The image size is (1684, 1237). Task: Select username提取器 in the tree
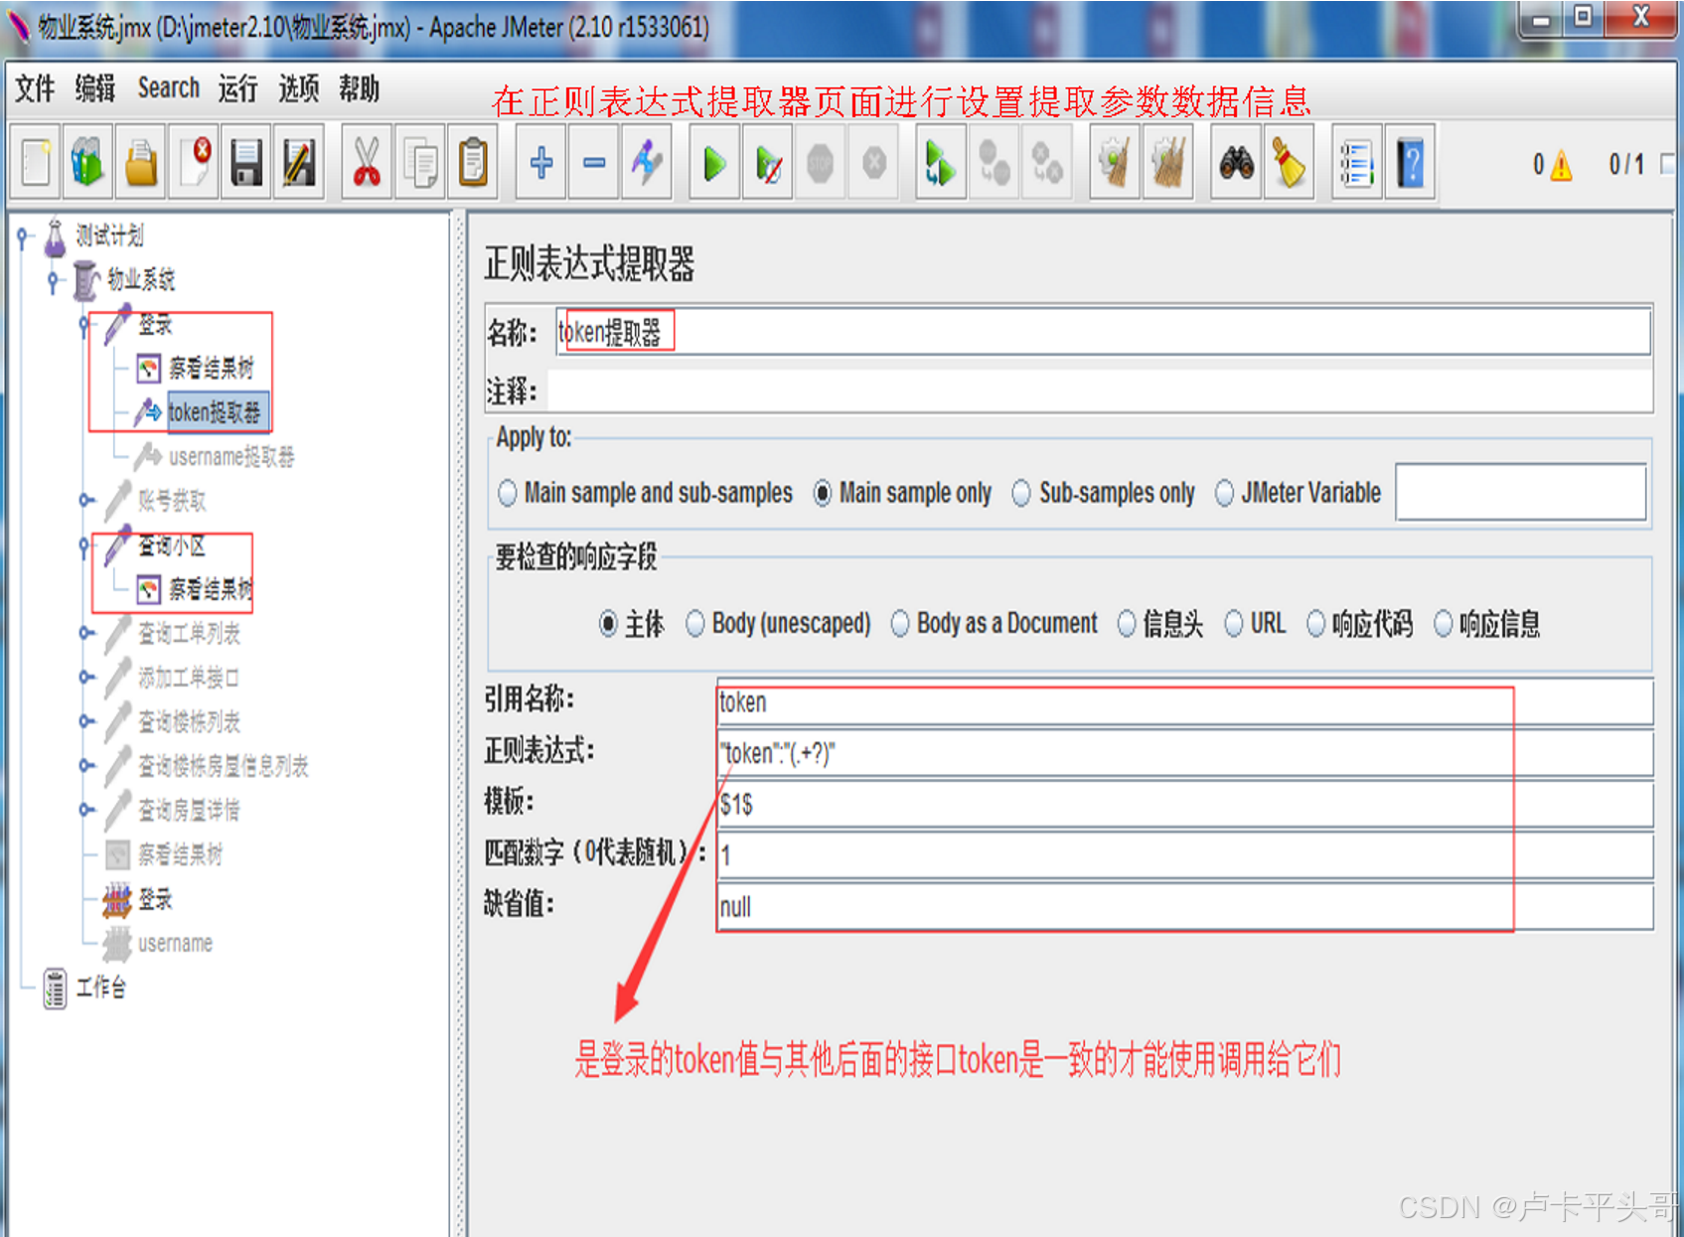pos(231,457)
